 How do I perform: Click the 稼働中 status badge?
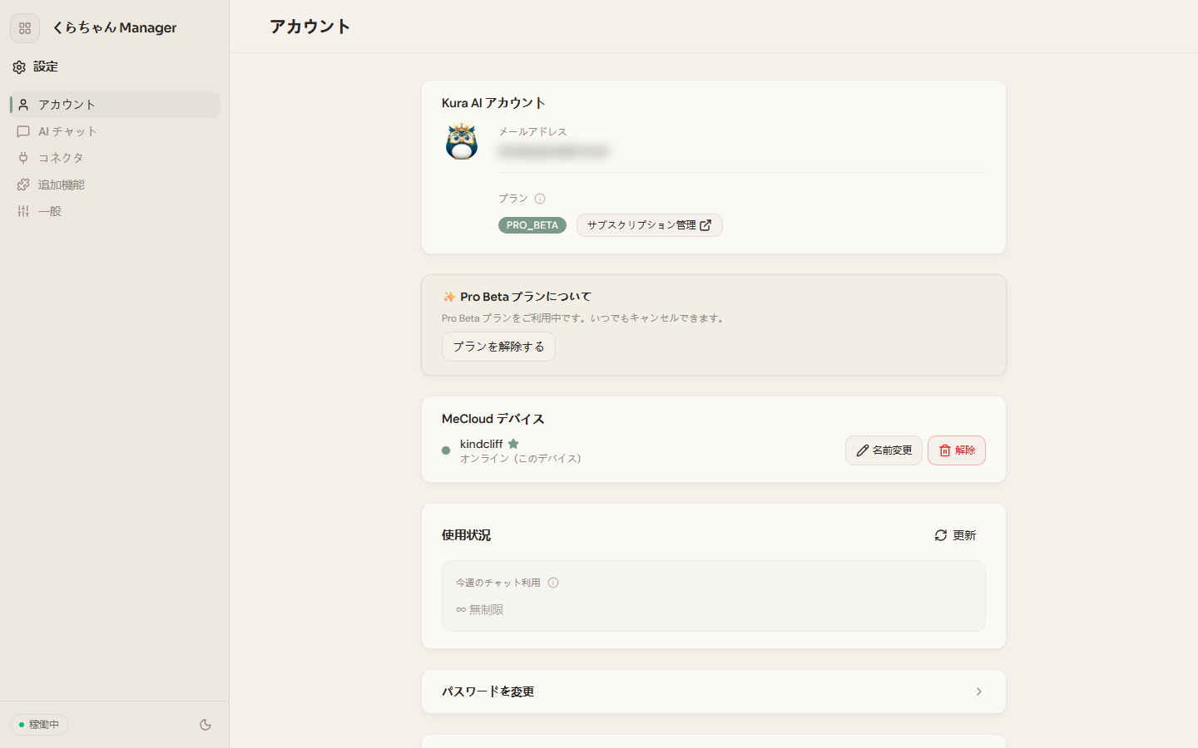pyautogui.click(x=39, y=725)
